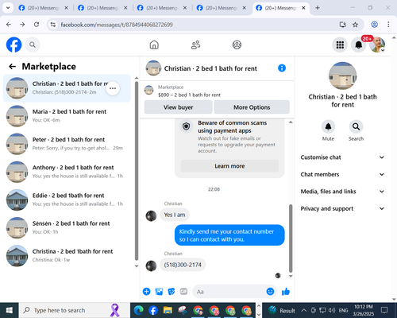This screenshot has height=318, width=397.
Task: Switch to the second Messenger browser tab
Action: tap(102, 8)
